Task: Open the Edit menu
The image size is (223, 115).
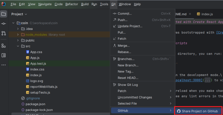Action: (22, 4)
